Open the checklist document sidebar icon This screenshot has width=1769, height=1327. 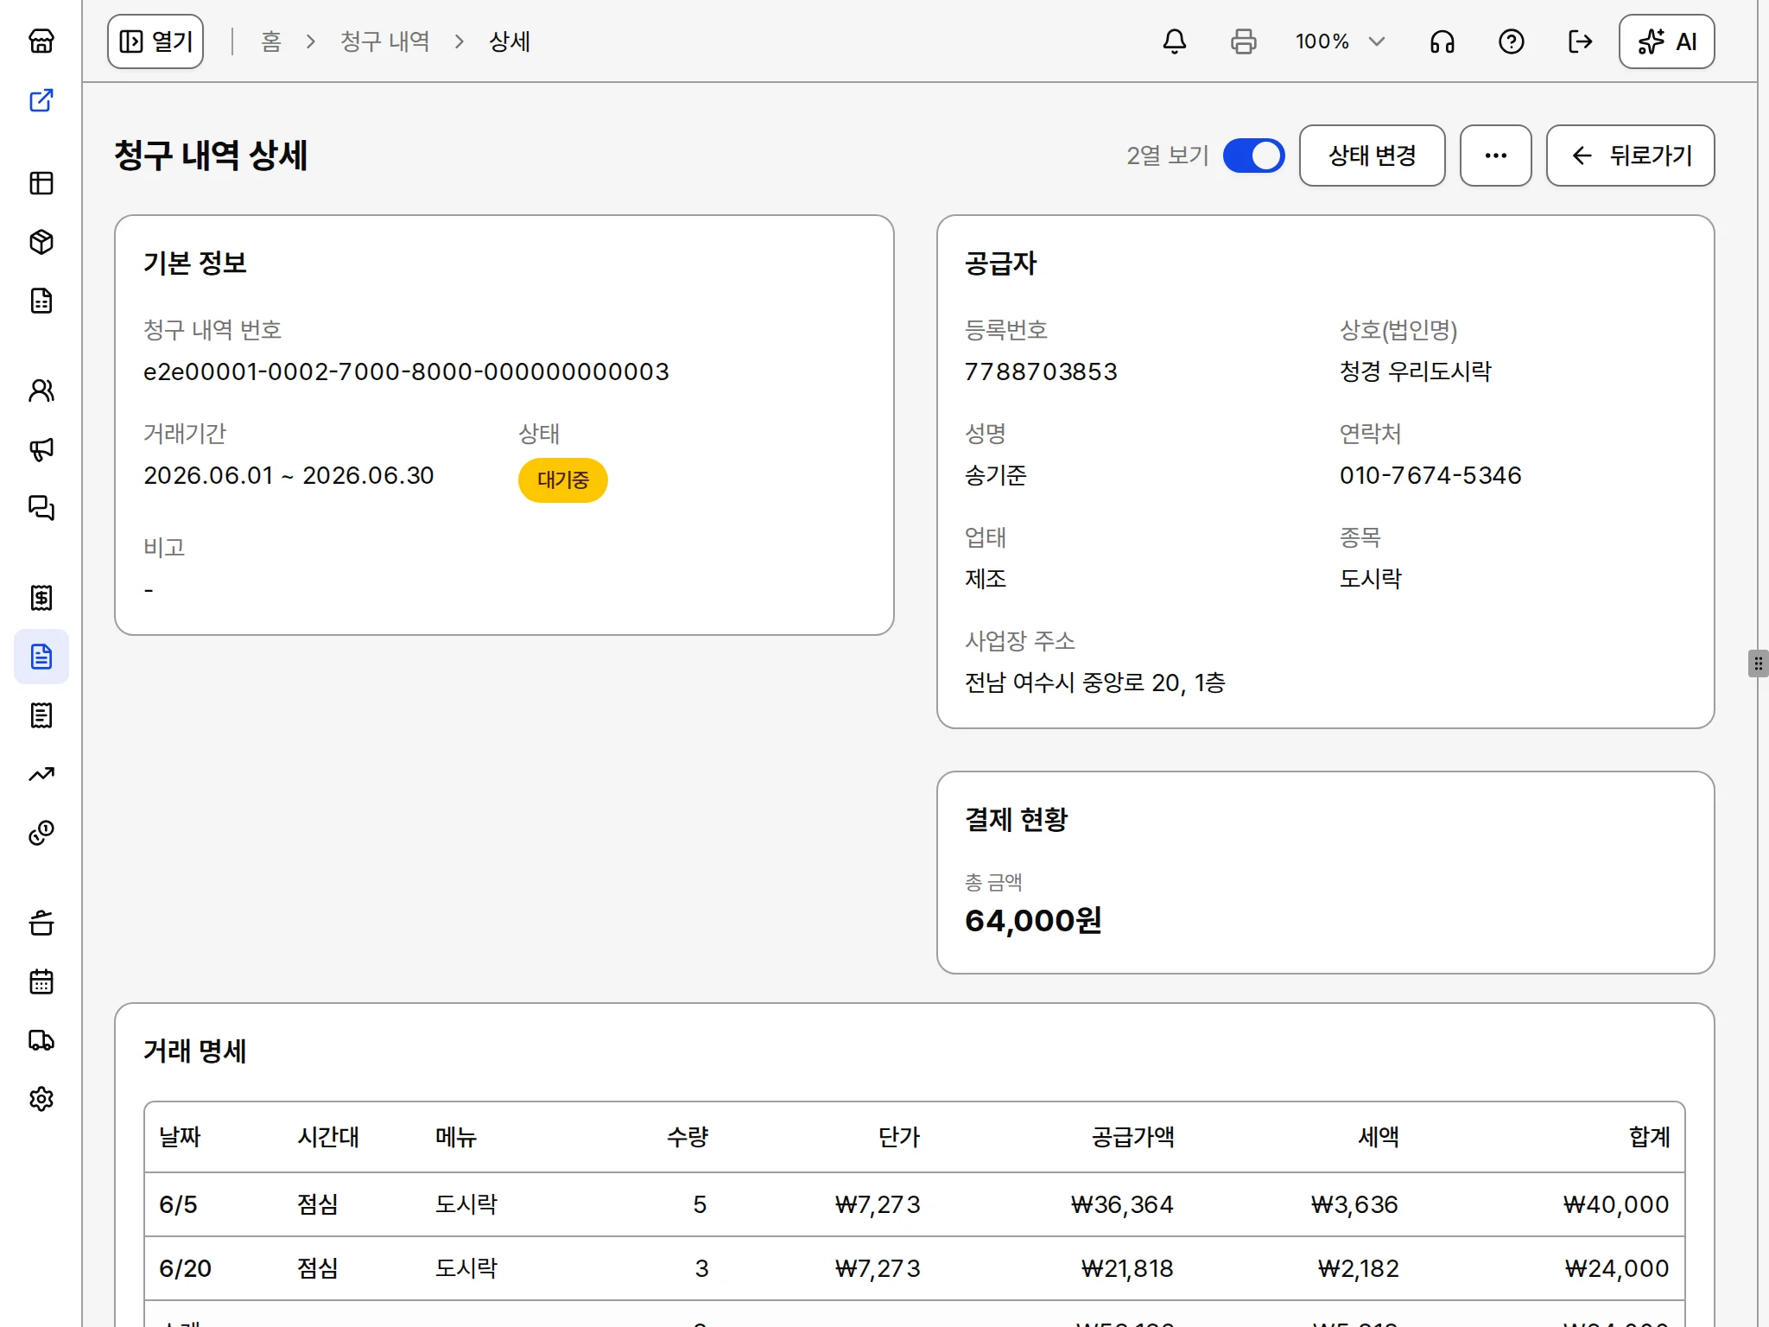pyautogui.click(x=41, y=301)
